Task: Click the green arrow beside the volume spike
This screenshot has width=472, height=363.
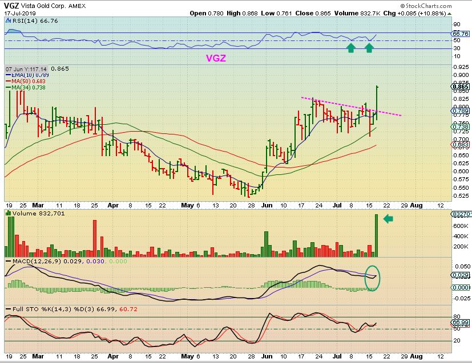Action: 388,218
